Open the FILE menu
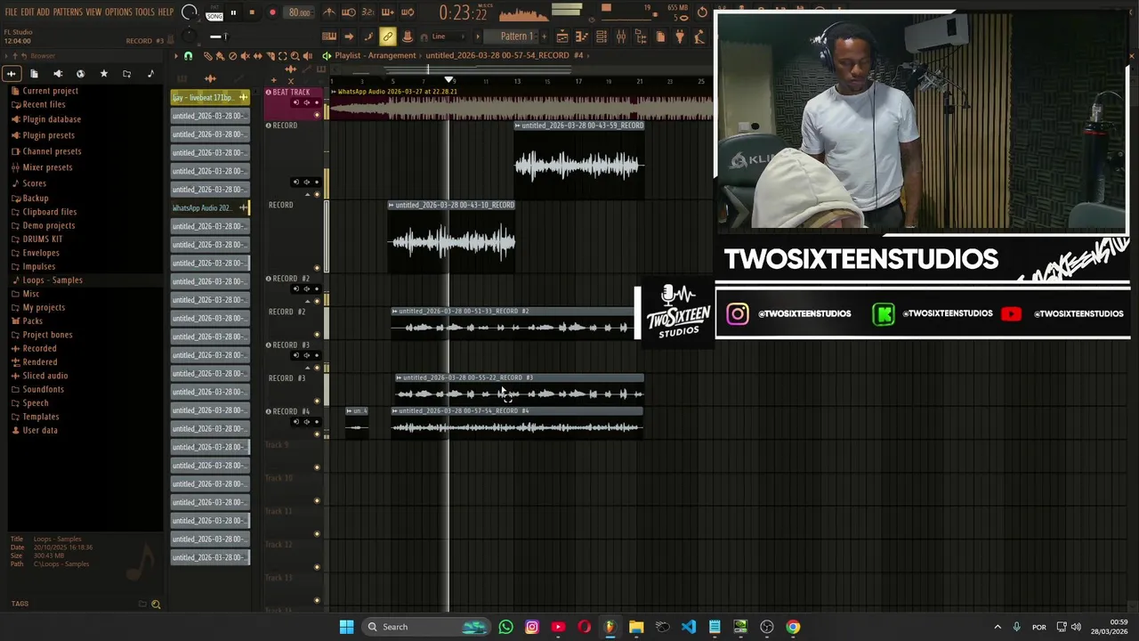The height and width of the screenshot is (641, 1139). (11, 12)
